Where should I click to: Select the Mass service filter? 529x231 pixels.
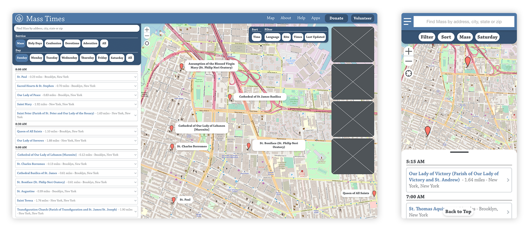click(20, 43)
